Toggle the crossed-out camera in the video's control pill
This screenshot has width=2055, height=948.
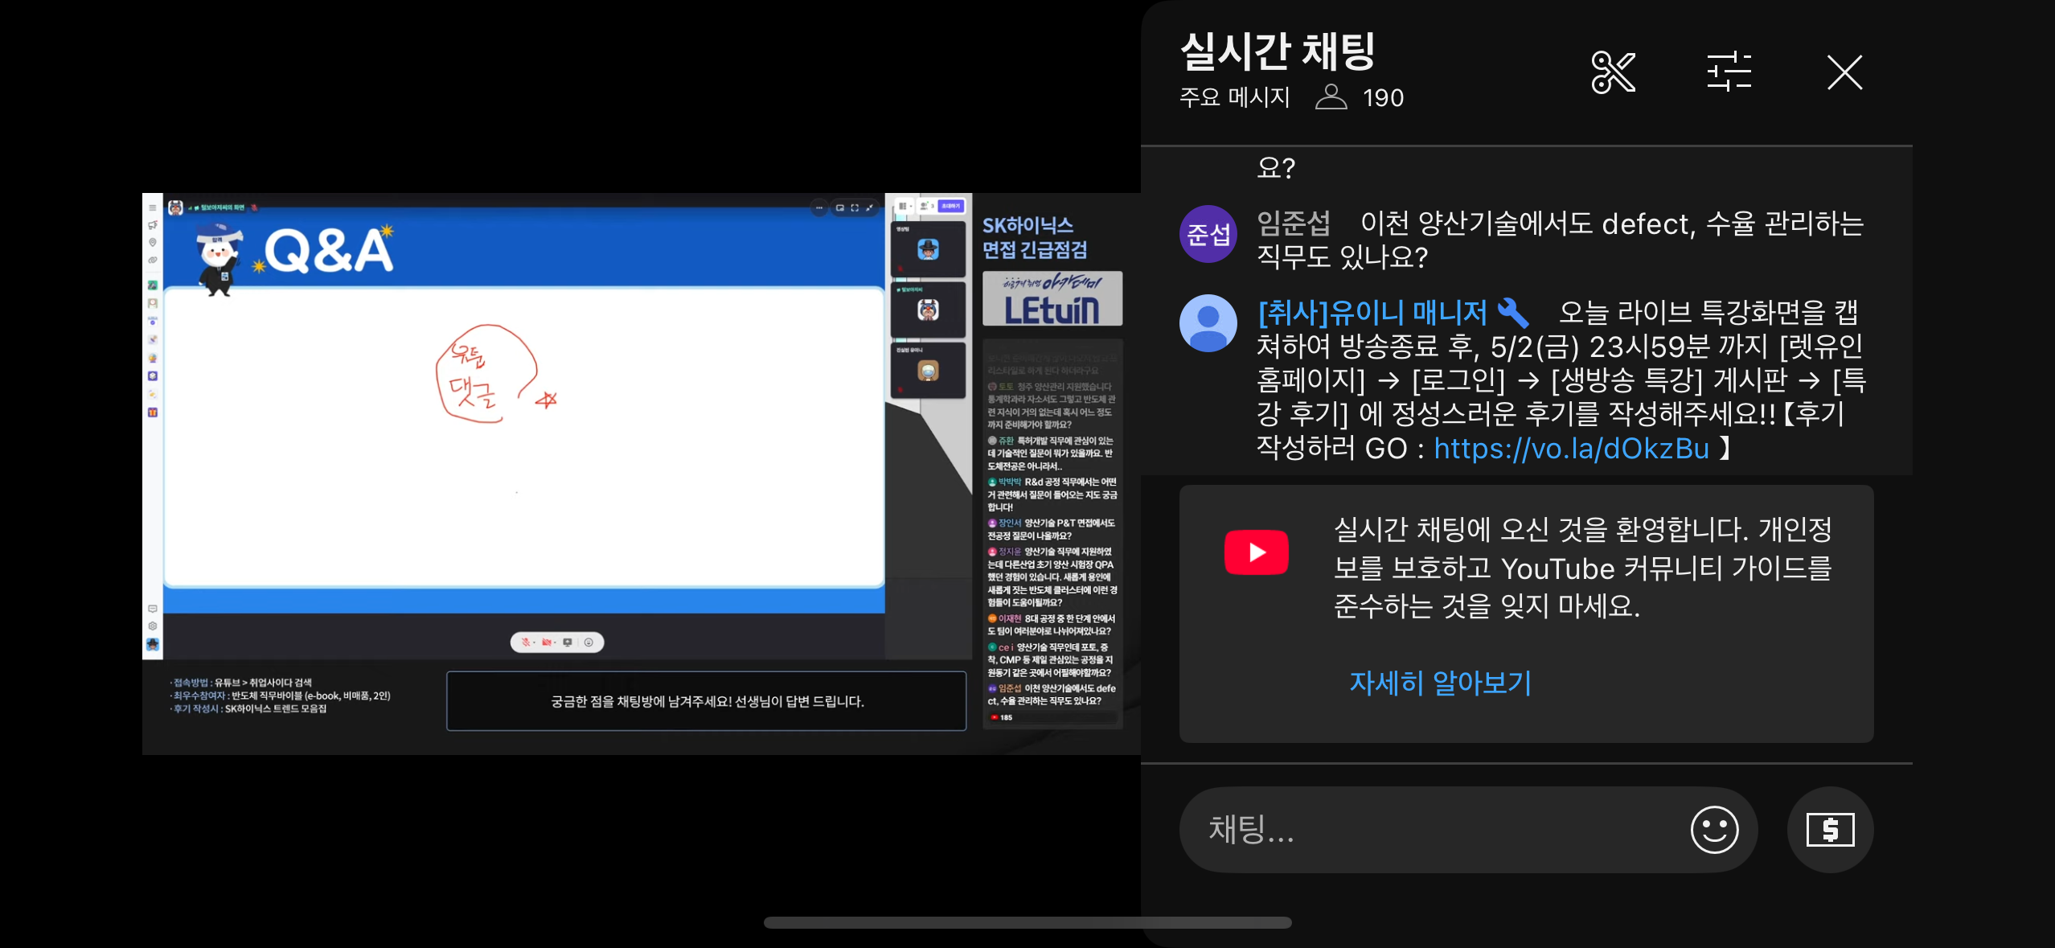pyautogui.click(x=548, y=642)
